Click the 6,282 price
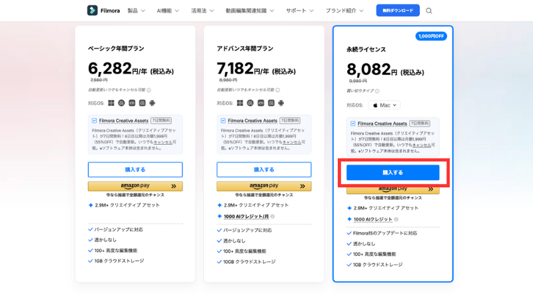This screenshot has height=300, width=533. (110, 69)
